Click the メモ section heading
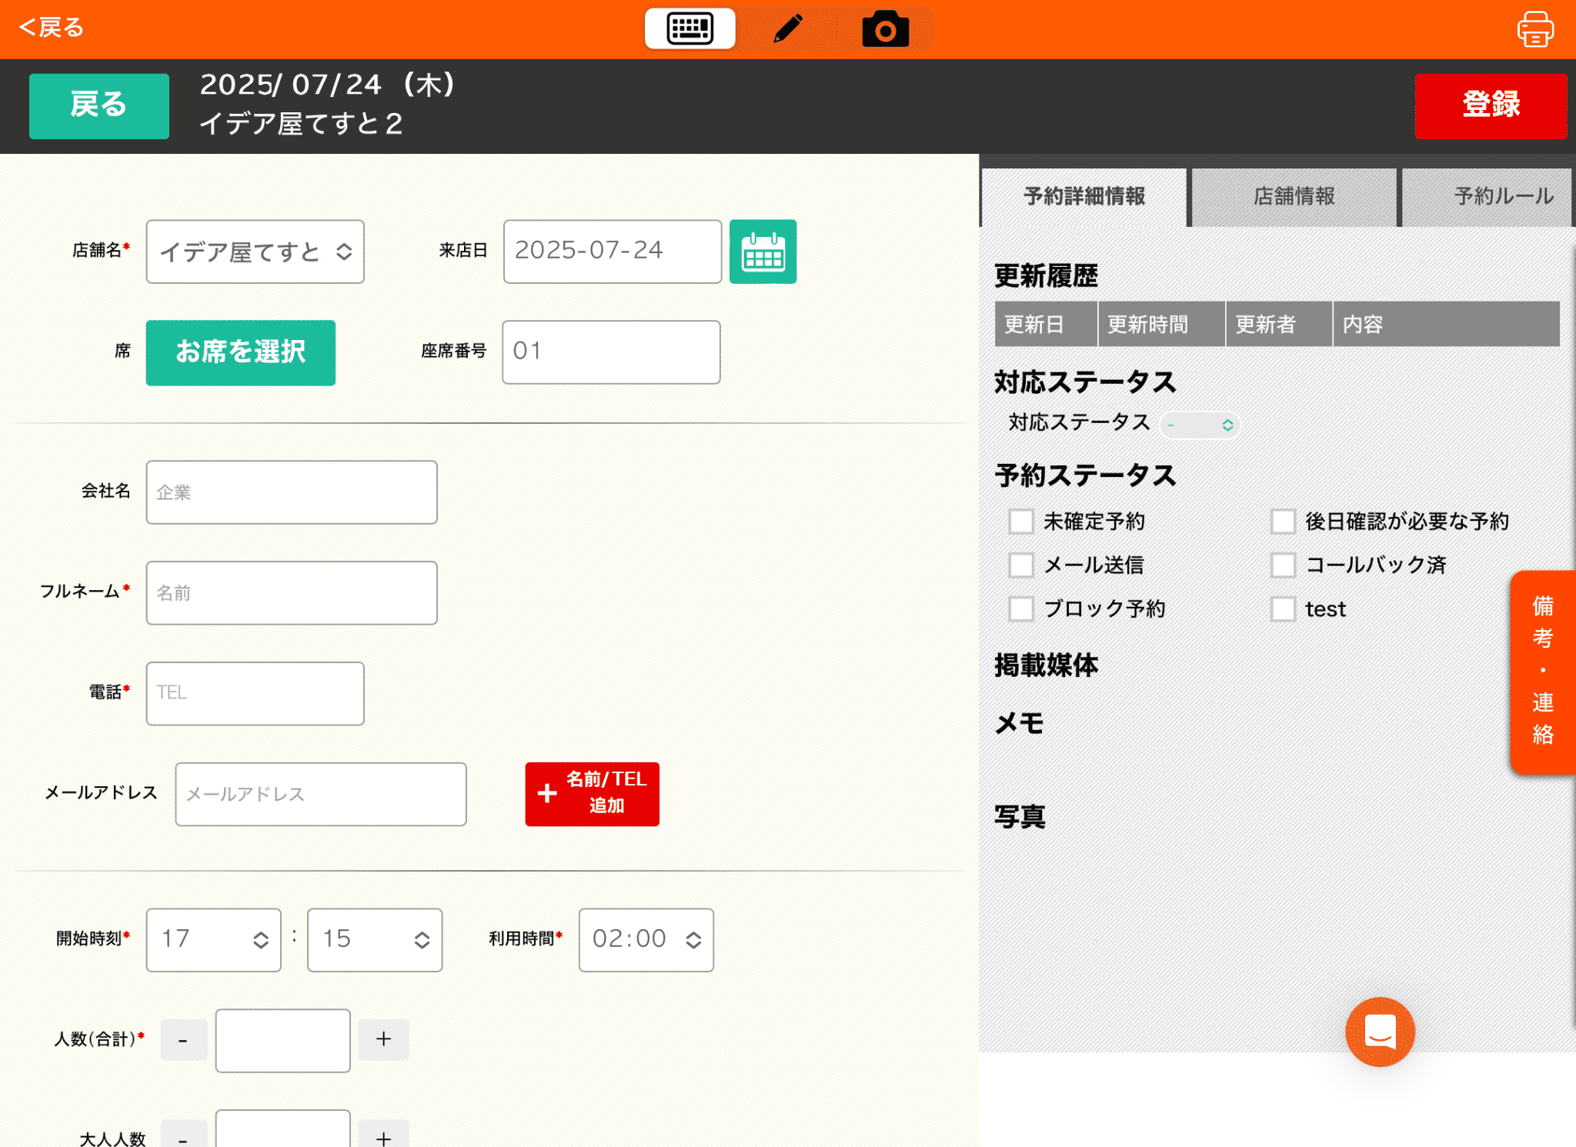 click(x=1020, y=723)
